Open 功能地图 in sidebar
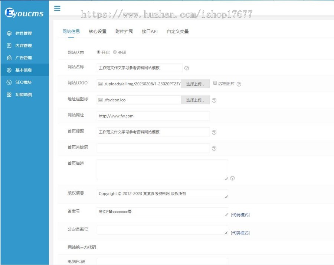The height and width of the screenshot is (265, 334). 24,94
